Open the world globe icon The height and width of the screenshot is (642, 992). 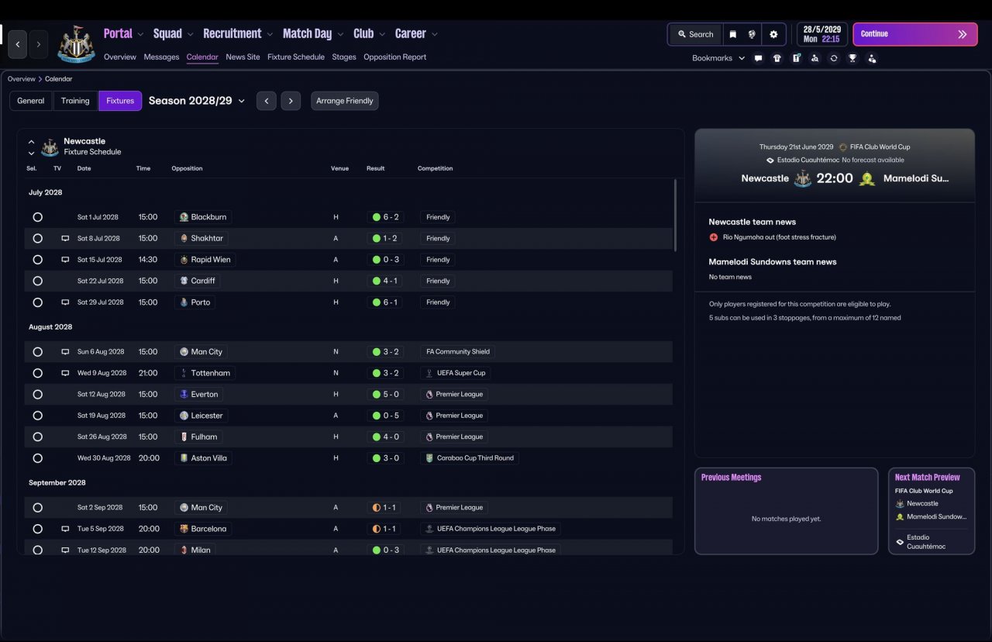click(x=752, y=34)
